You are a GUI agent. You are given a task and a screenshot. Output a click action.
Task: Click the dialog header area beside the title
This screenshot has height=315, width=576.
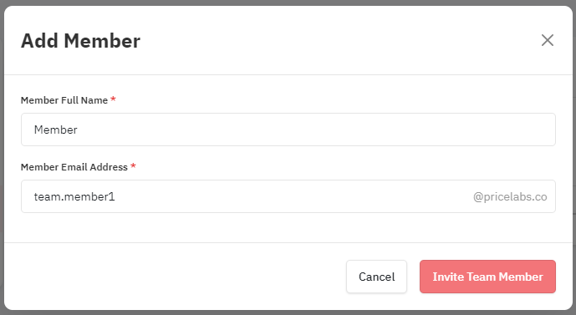point(338,40)
